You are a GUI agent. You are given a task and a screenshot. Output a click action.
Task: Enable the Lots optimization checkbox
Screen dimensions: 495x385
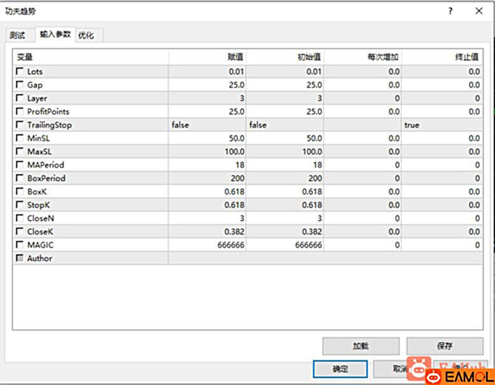(20, 72)
